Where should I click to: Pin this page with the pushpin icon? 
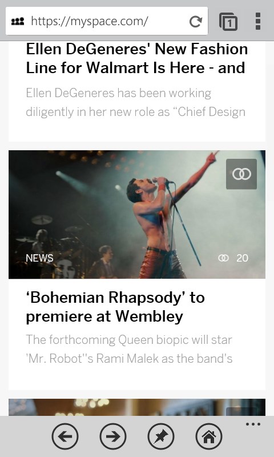coord(161,436)
